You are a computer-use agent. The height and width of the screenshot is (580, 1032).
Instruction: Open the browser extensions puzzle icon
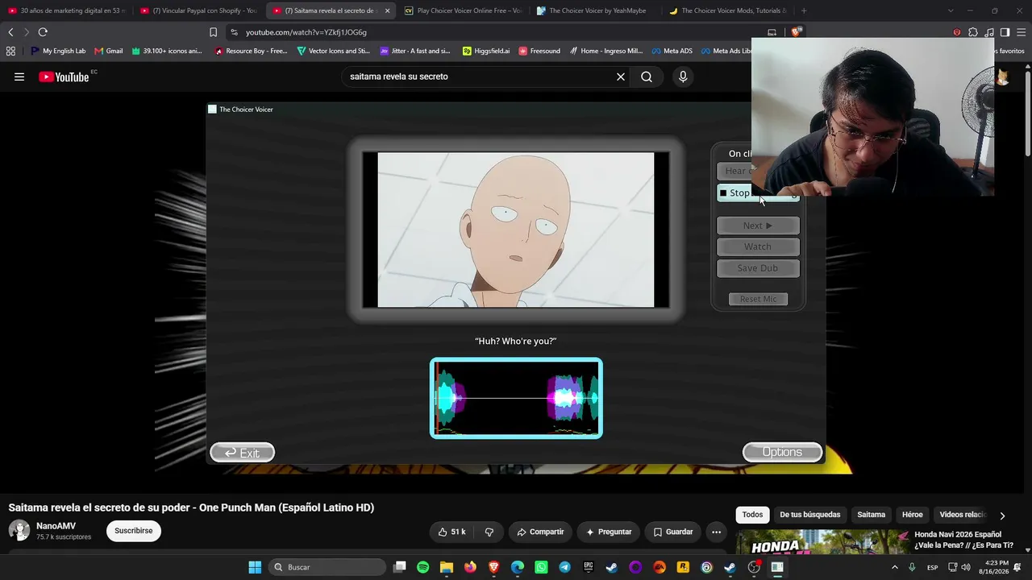tap(973, 32)
